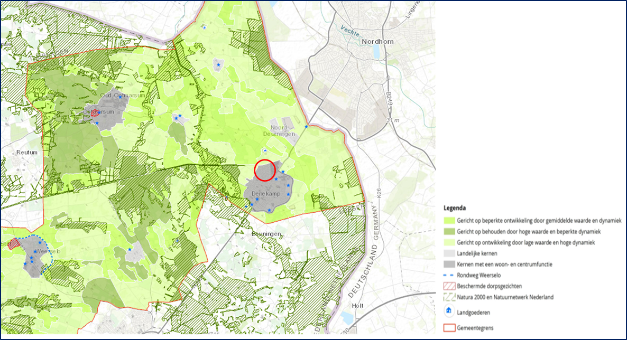
Task: Click the 'Gemeentegrens' legend label
Action: coord(475,328)
